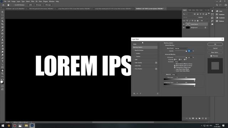The image size is (228, 128).
Task: Adjust the dialog Opacity slider
Action: tap(186, 51)
